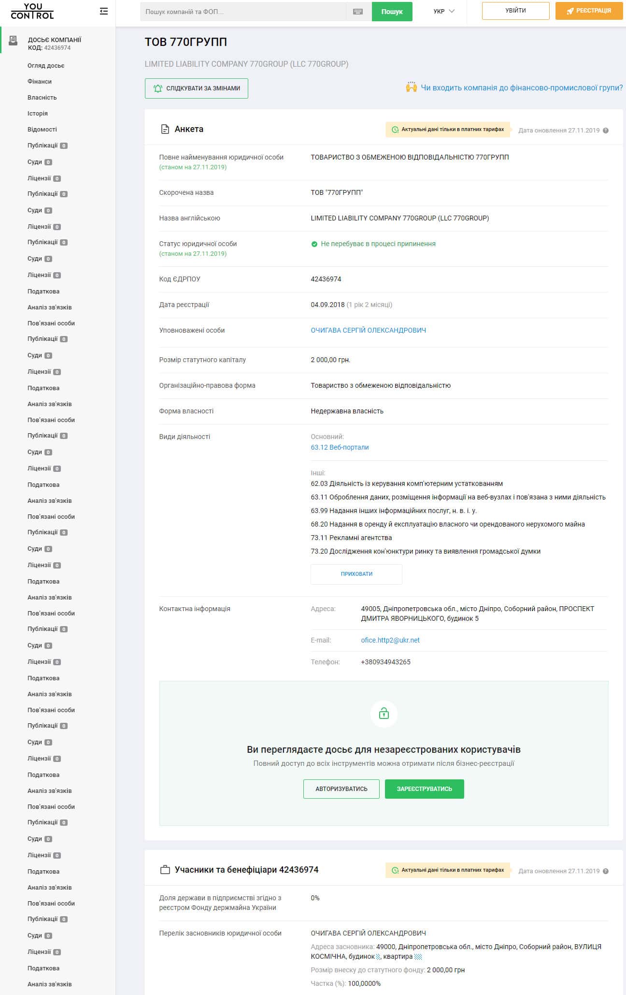Select Власність in the sidebar menu
Screen dimensions: 626x995
tap(42, 98)
